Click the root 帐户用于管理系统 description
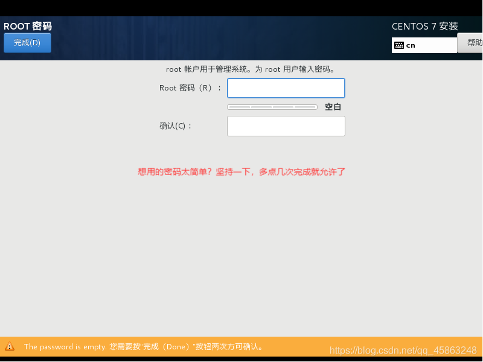This screenshot has height=362, width=483. pos(250,69)
